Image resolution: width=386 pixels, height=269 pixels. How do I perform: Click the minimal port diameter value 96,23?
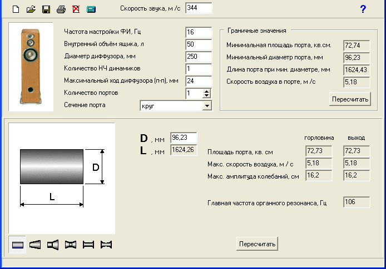tap(357, 58)
